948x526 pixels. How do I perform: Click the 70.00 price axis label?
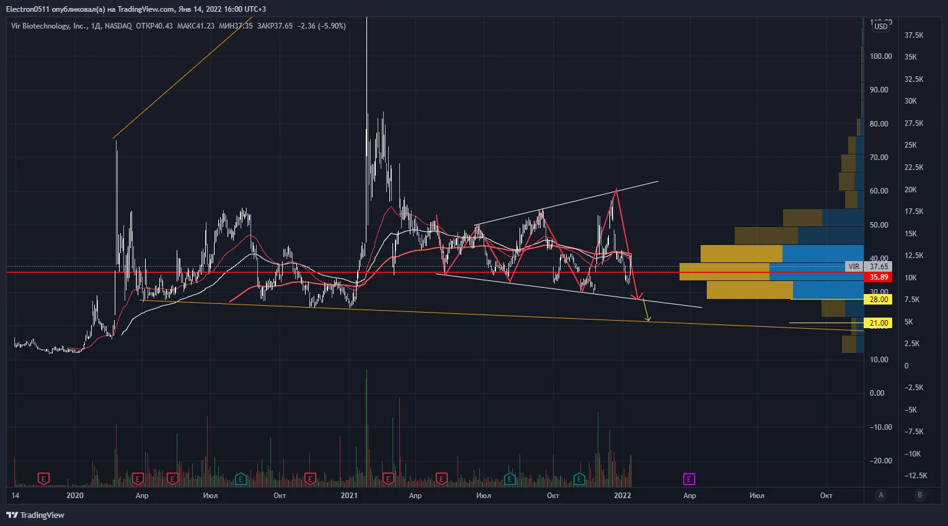point(879,158)
